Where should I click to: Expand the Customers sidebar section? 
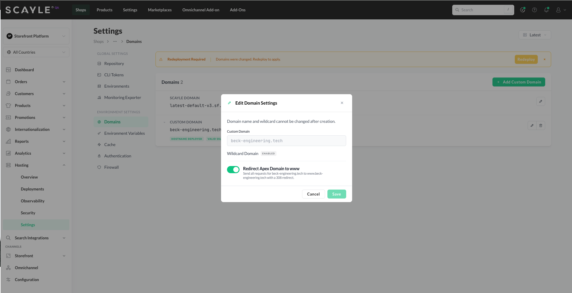click(36, 94)
